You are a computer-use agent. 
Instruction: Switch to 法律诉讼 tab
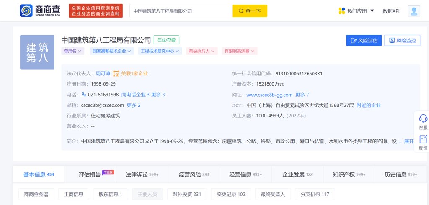[142, 175]
